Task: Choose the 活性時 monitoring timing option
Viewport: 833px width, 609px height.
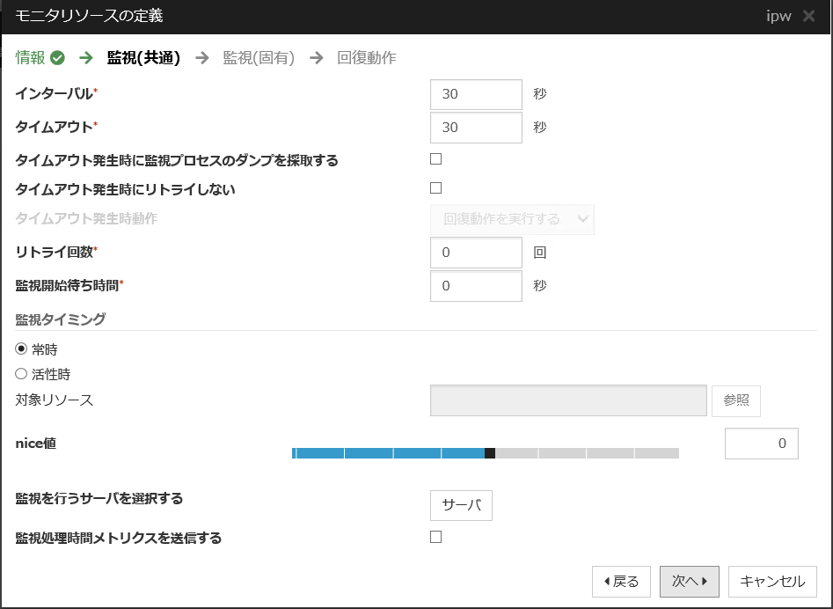Action: (22, 374)
